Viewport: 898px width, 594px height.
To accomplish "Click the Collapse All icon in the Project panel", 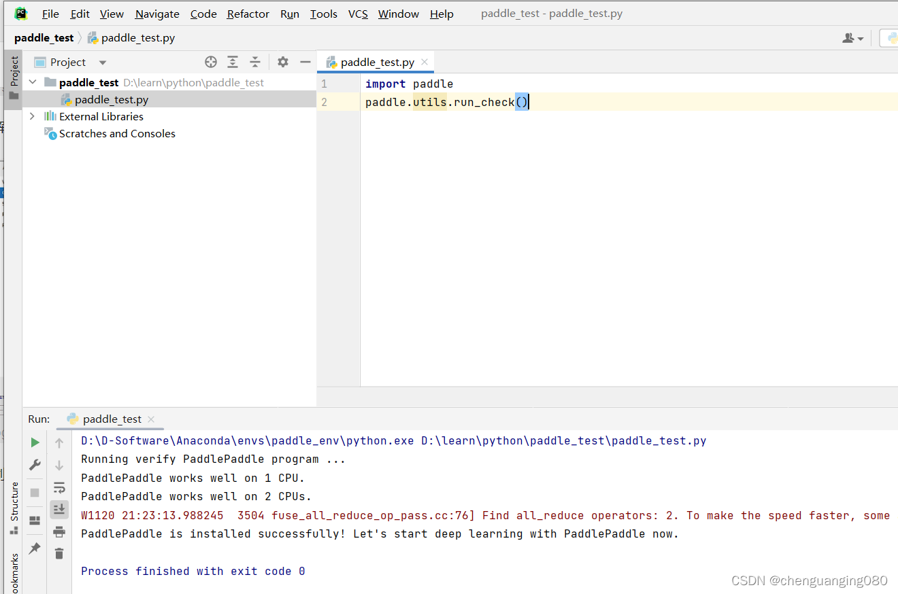I will (x=255, y=63).
